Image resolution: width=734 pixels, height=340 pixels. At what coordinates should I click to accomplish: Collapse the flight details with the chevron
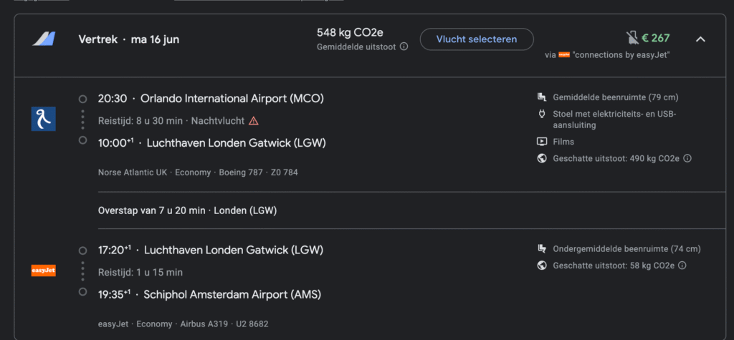[700, 39]
